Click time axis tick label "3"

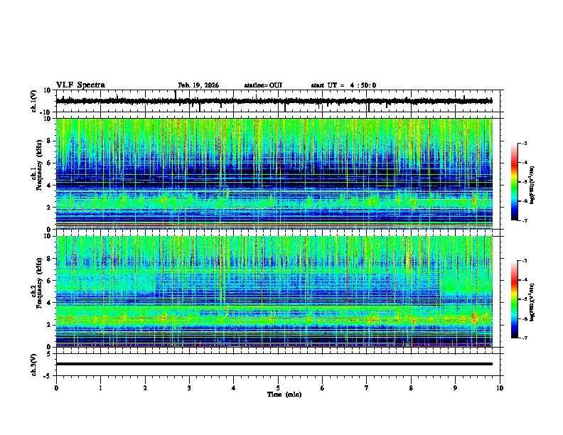(x=189, y=388)
